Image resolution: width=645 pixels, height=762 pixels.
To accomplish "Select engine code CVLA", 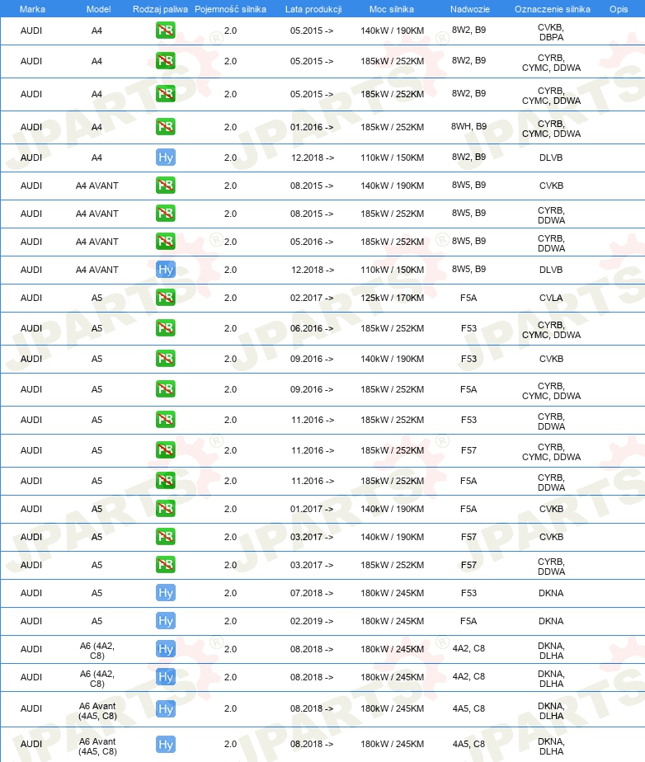I will coord(551,298).
